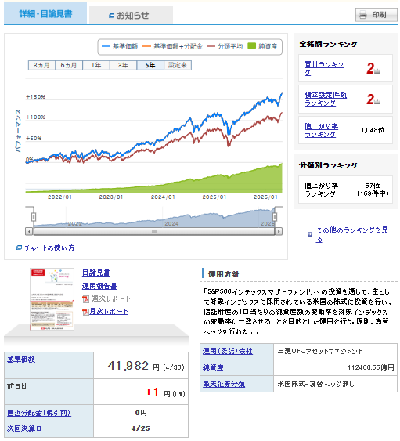Click PDF icon beside 月次レポート
Viewport: 400px width, 441px height.
(x=86, y=312)
